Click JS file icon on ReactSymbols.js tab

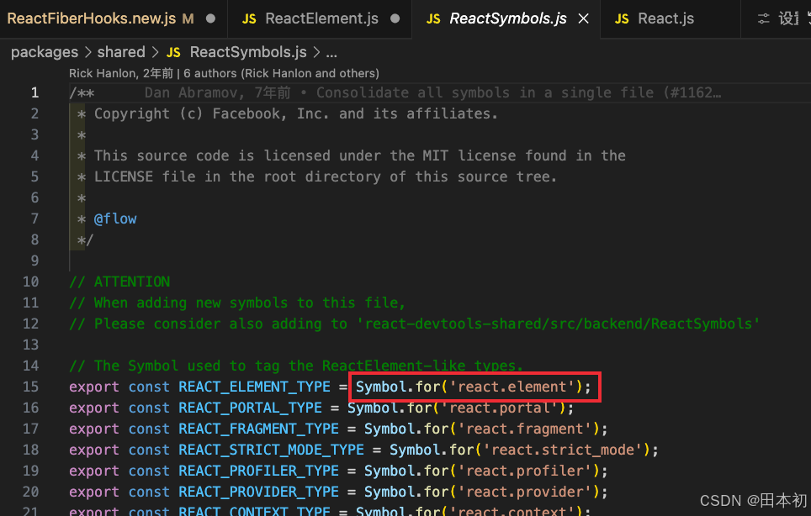coord(433,19)
